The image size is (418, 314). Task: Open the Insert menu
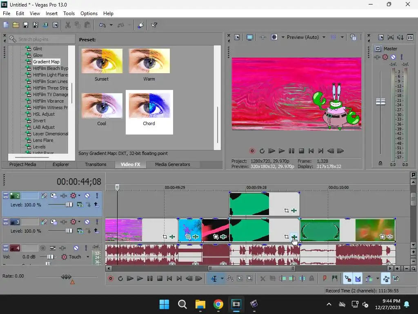tap(51, 13)
